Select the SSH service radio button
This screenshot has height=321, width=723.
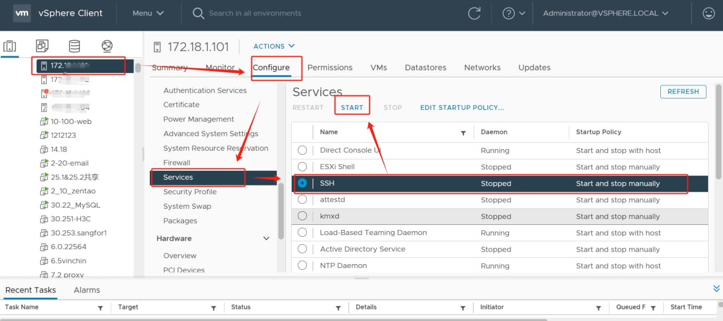(302, 183)
